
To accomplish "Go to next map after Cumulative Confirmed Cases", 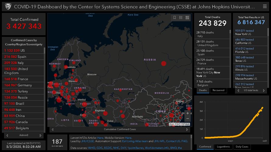I will pyautogui.click(x=188, y=130).
